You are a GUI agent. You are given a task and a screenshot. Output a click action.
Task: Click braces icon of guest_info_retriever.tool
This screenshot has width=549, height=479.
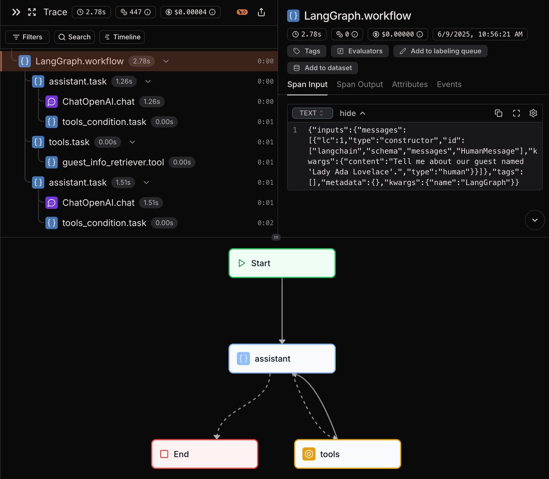click(52, 162)
